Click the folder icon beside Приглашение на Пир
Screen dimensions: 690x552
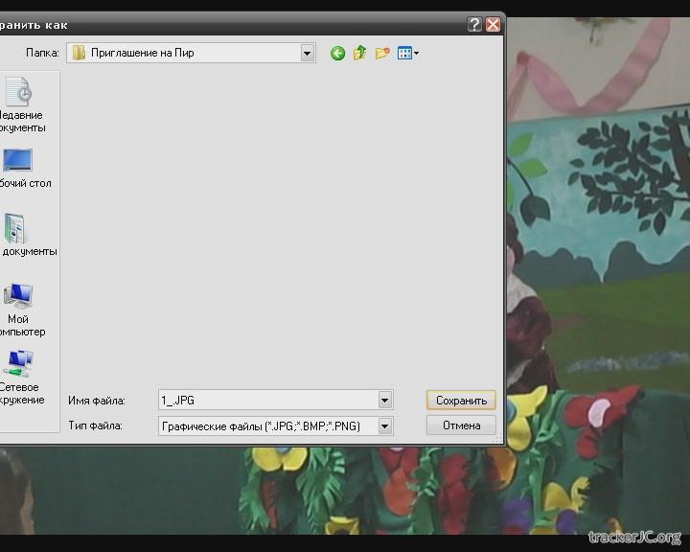coord(80,54)
